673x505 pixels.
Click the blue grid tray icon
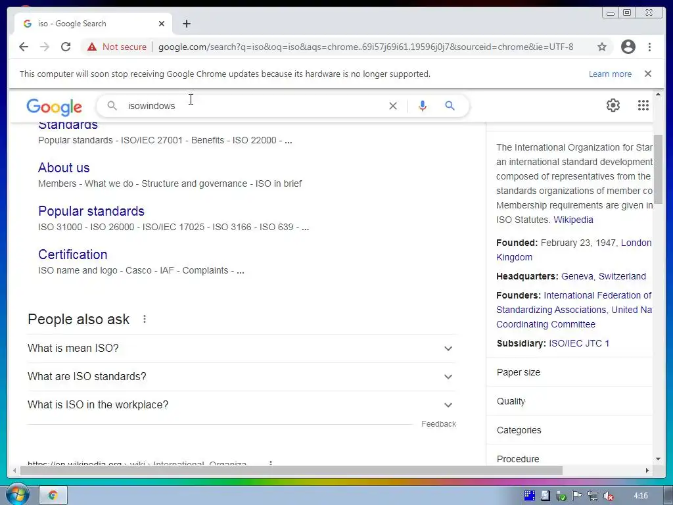(530, 496)
